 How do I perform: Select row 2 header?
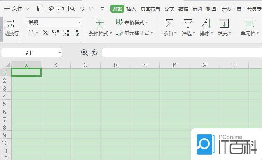(x=6, y=80)
